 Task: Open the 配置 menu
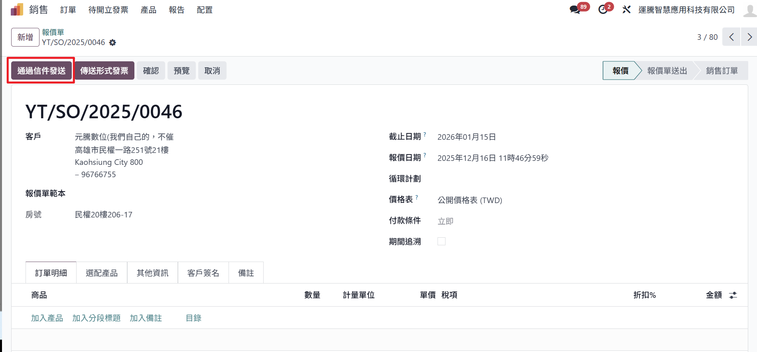(205, 10)
